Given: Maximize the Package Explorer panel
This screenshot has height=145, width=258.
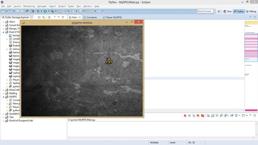Looking at the screenshot, I should click(x=63, y=17).
